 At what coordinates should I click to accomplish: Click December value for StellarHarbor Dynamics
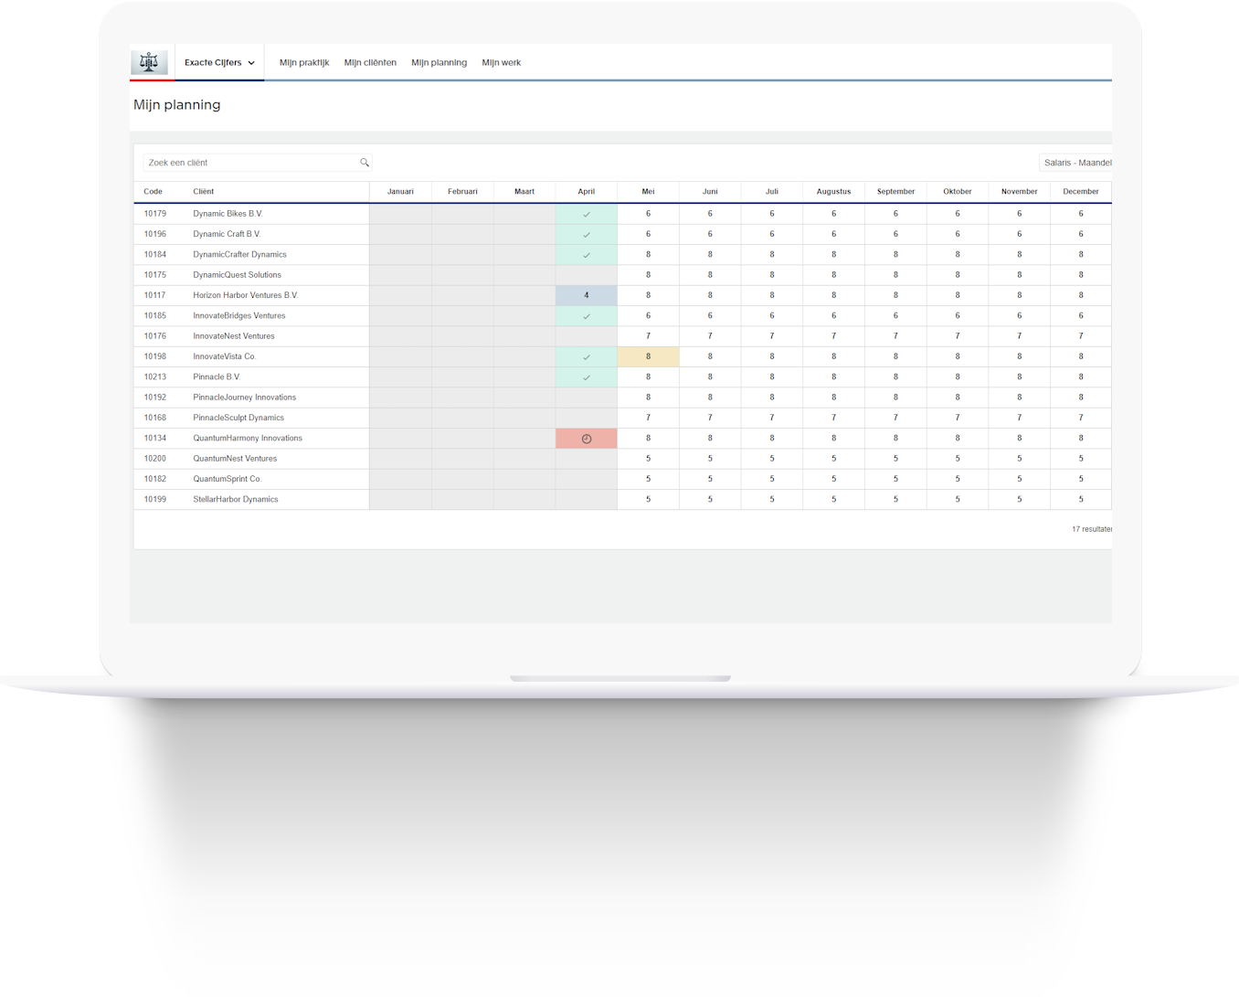point(1081,499)
